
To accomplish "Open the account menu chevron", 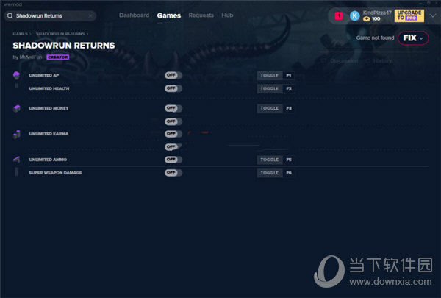I will pos(433,15).
